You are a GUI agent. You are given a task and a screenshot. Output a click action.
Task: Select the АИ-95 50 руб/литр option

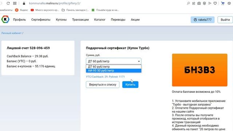coord(114,71)
